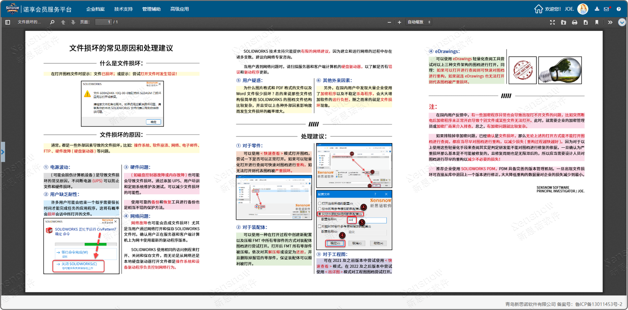Click the 页面: page label

coord(85,22)
